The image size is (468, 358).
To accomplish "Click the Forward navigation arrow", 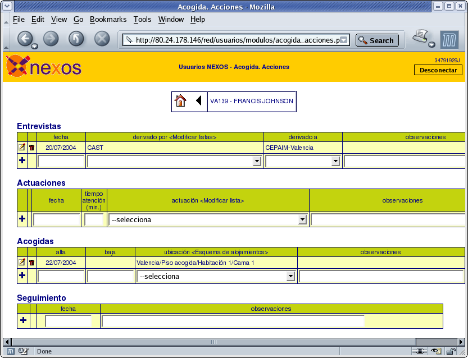I will [x=51, y=39].
